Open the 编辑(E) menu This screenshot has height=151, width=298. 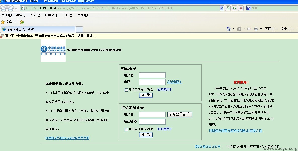(21, 15)
